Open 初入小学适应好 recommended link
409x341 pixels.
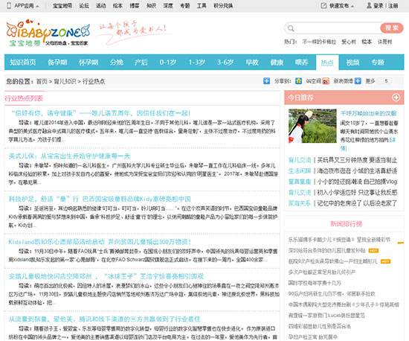click(357, 192)
